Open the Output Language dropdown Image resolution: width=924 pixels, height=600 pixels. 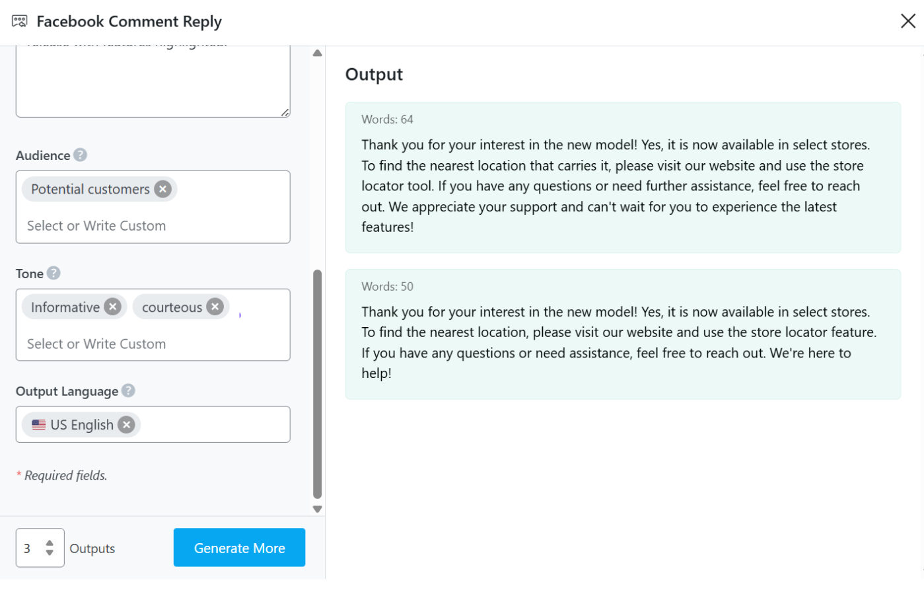tap(211, 425)
